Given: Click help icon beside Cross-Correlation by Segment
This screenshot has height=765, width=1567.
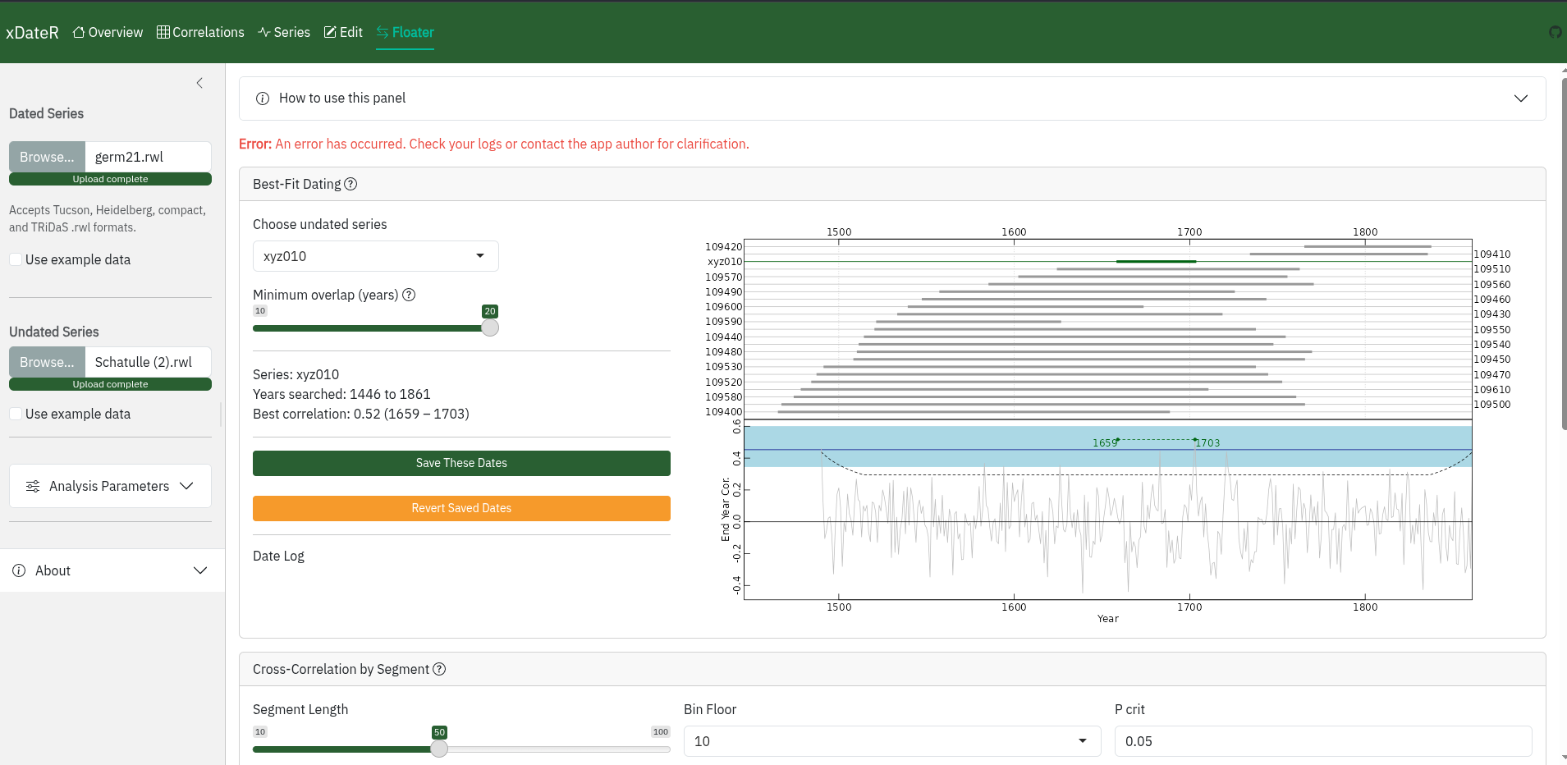Looking at the screenshot, I should pyautogui.click(x=439, y=669).
